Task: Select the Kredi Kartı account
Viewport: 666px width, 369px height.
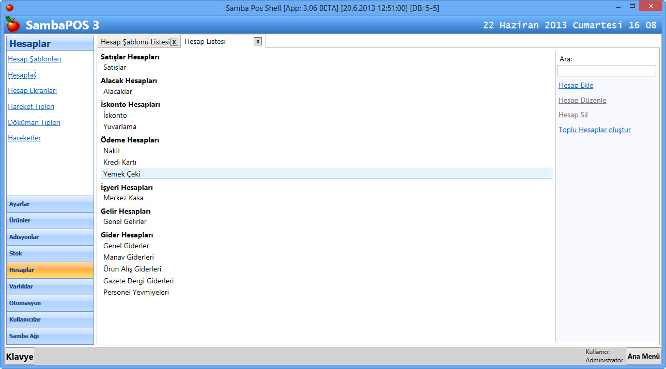Action: click(x=120, y=163)
